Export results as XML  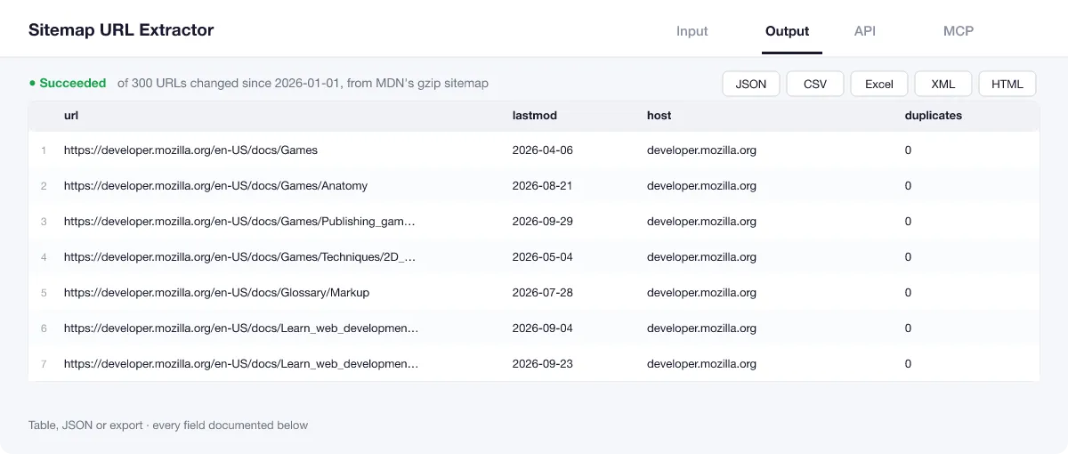[943, 84]
